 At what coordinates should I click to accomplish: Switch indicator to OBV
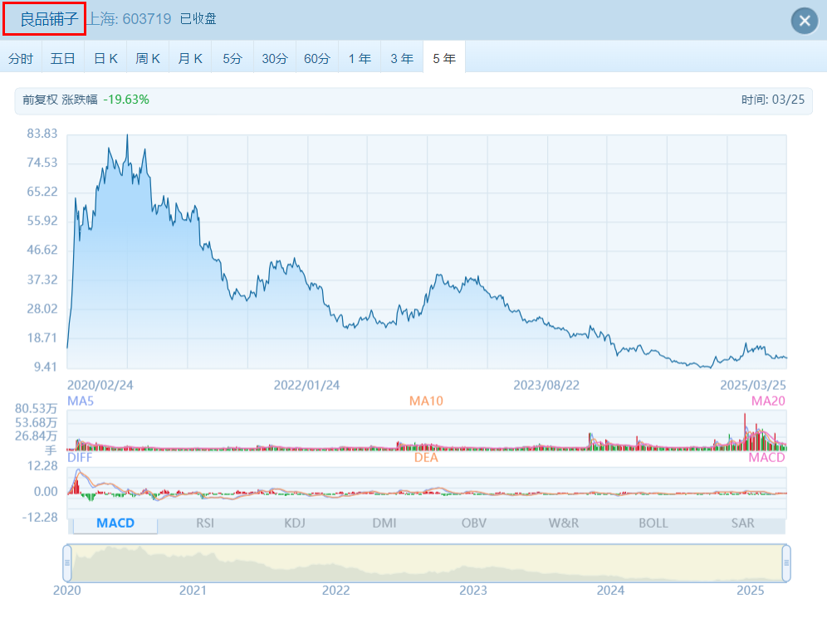point(473,523)
